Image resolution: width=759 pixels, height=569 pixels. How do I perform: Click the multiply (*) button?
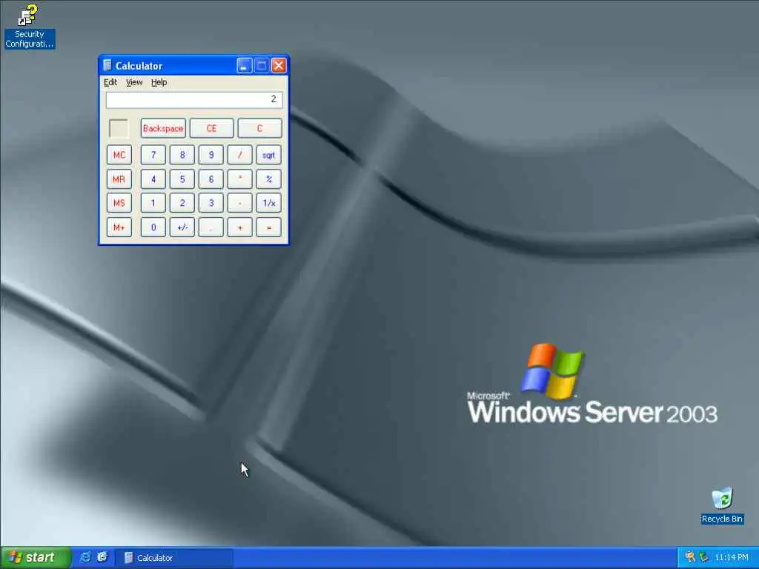[x=240, y=179]
